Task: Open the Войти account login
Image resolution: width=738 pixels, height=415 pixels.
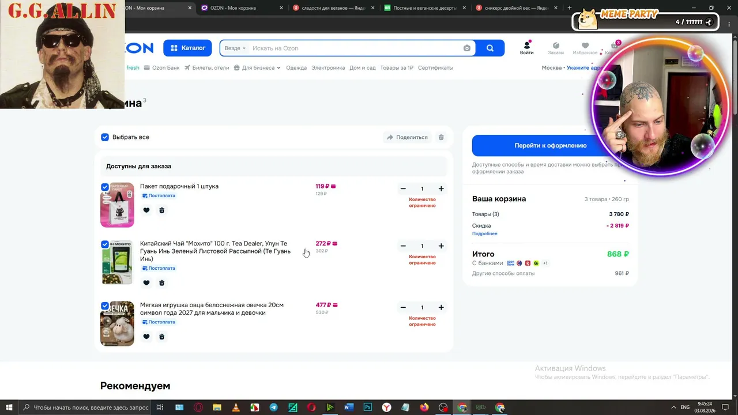Action: point(527,48)
